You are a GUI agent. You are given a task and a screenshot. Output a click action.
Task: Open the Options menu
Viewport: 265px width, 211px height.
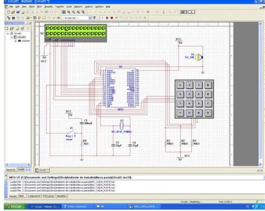click(x=89, y=7)
